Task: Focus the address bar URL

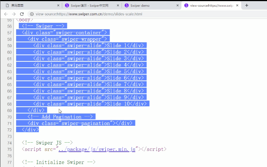Action: pos(89,14)
